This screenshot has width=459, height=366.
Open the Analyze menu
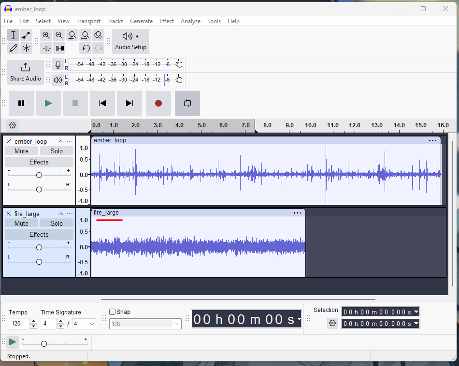tap(190, 21)
